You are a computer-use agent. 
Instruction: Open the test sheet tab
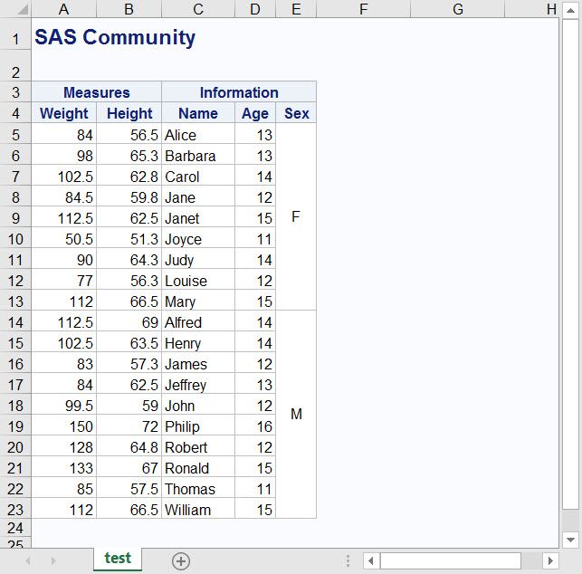(118, 559)
